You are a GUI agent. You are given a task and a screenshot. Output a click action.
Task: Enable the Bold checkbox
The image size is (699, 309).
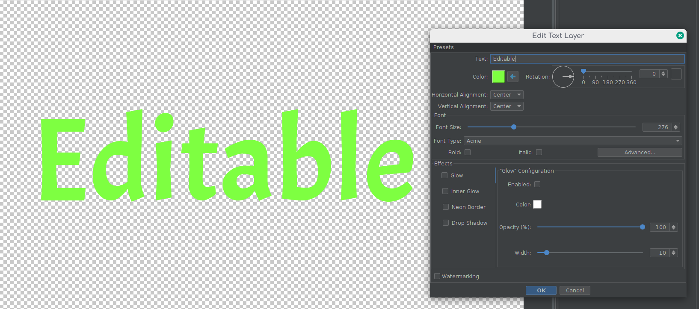468,152
